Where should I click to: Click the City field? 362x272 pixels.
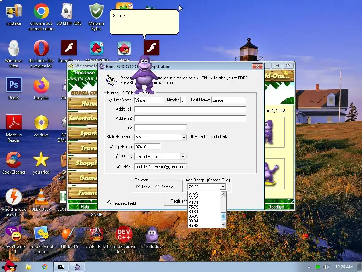[x=160, y=127]
